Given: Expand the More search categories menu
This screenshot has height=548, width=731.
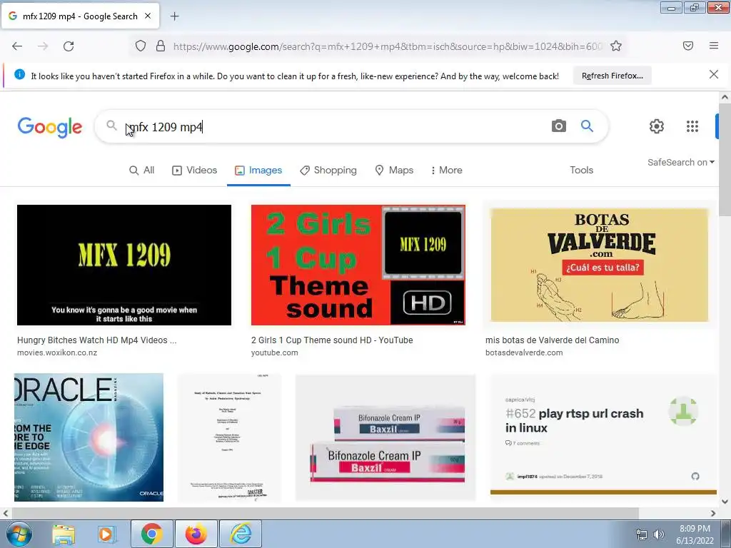Looking at the screenshot, I should [447, 170].
